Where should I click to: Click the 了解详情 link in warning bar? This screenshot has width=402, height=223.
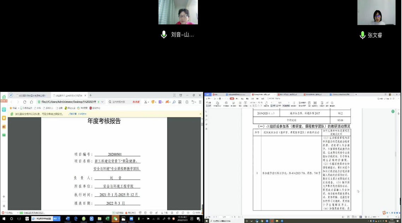[x=72, y=114]
